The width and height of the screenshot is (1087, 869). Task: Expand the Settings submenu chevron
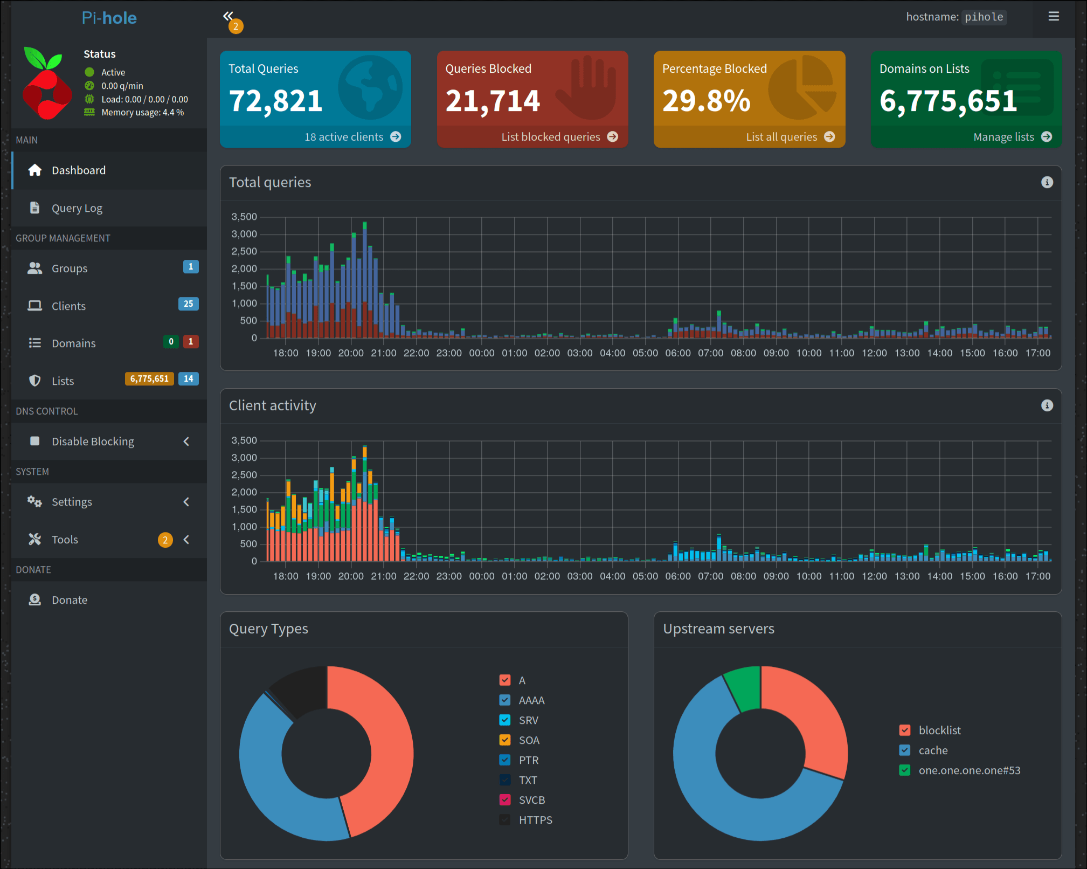pos(186,501)
